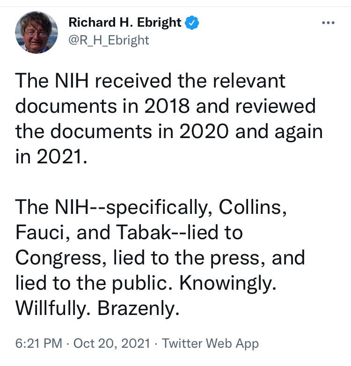The width and height of the screenshot is (351, 366).
Task: Open Richard H. Ebright's profile picture
Action: (x=37, y=32)
